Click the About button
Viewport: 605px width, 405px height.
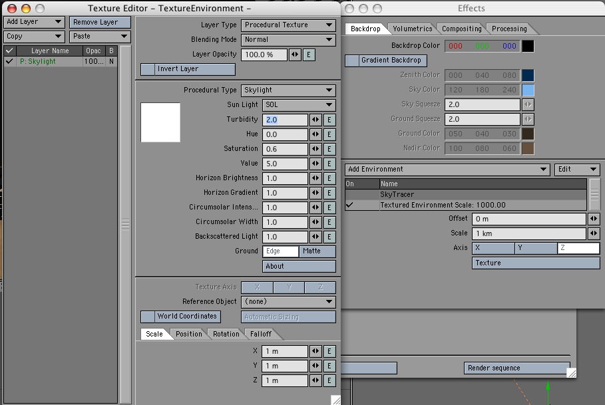tap(299, 266)
